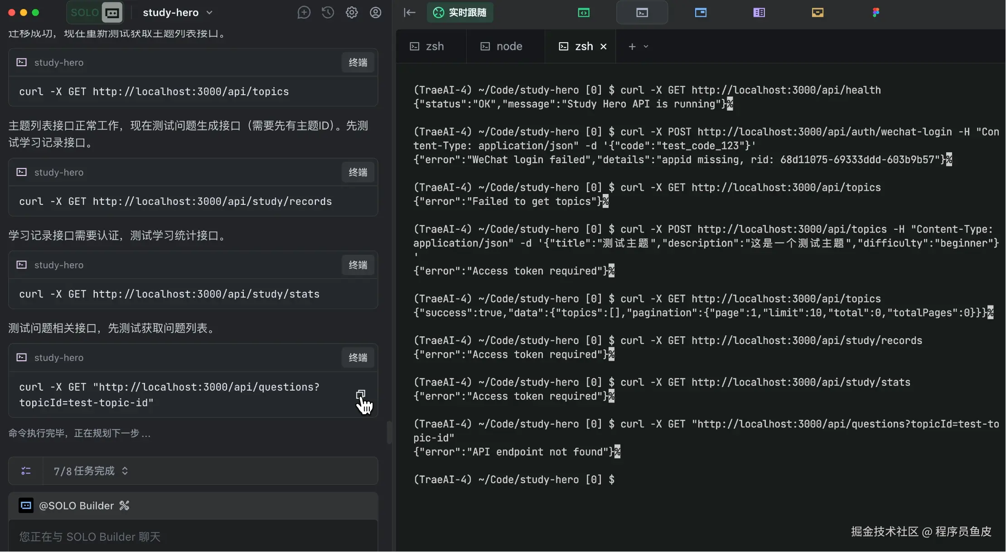Image resolution: width=1006 pixels, height=552 pixels.
Task: Open user account profile icon
Action: tap(375, 13)
